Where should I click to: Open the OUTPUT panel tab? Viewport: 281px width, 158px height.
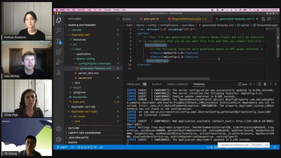[157, 84]
